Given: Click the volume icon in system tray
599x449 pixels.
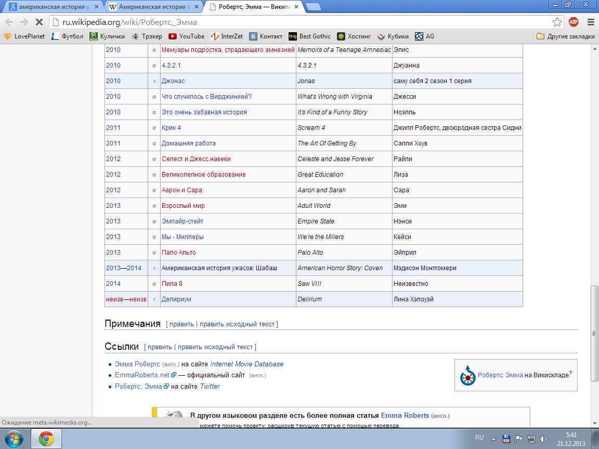Looking at the screenshot, I should pos(544,439).
